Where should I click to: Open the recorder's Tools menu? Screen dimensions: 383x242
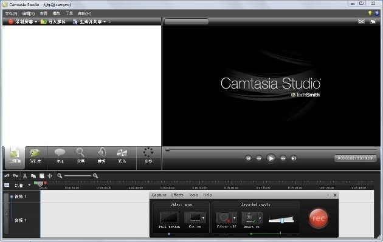tap(194, 195)
